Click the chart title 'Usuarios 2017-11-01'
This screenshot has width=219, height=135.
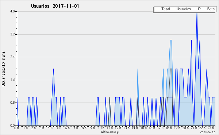point(55,6)
